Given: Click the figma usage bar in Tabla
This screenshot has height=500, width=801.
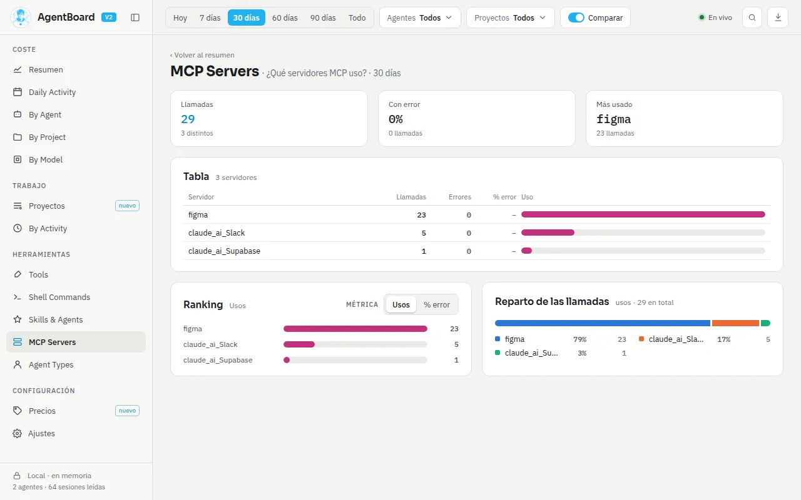Looking at the screenshot, I should [x=643, y=214].
